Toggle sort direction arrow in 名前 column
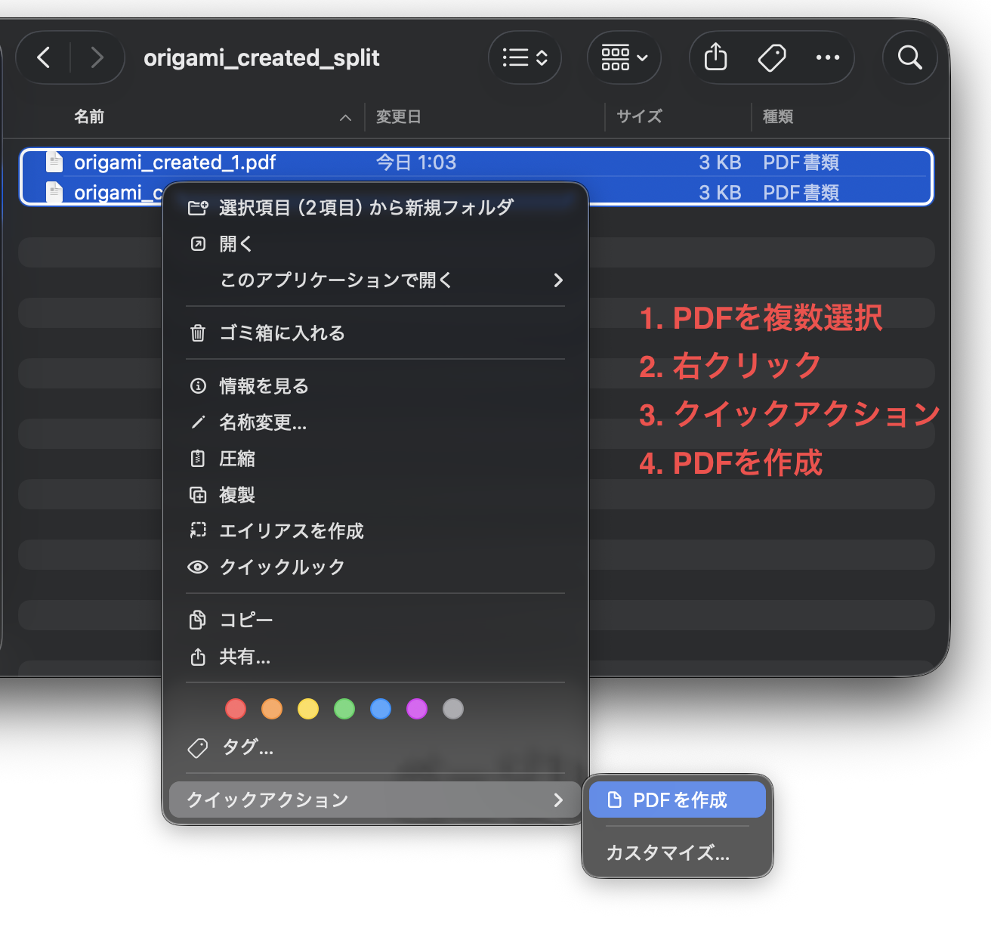 (x=345, y=117)
